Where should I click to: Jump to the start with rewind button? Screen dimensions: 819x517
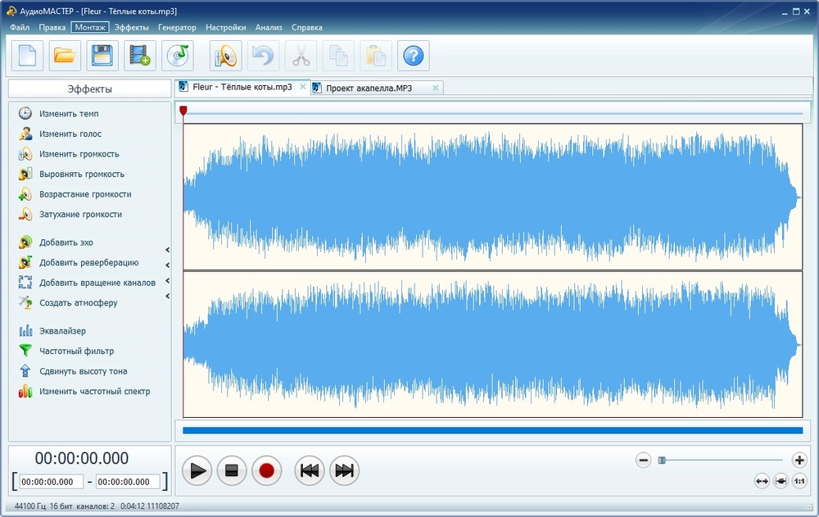pyautogui.click(x=310, y=470)
